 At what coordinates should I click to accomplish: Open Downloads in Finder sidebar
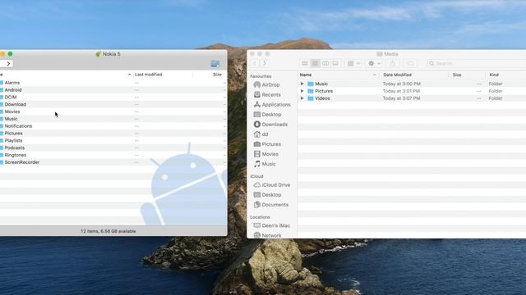[270, 125]
